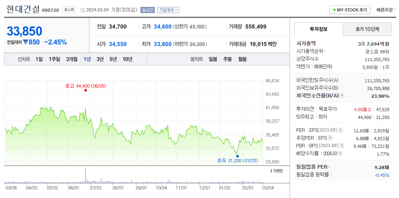Select the 1년 line chart period

point(87,59)
